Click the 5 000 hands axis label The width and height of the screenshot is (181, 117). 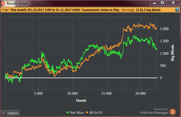click(x=38, y=94)
